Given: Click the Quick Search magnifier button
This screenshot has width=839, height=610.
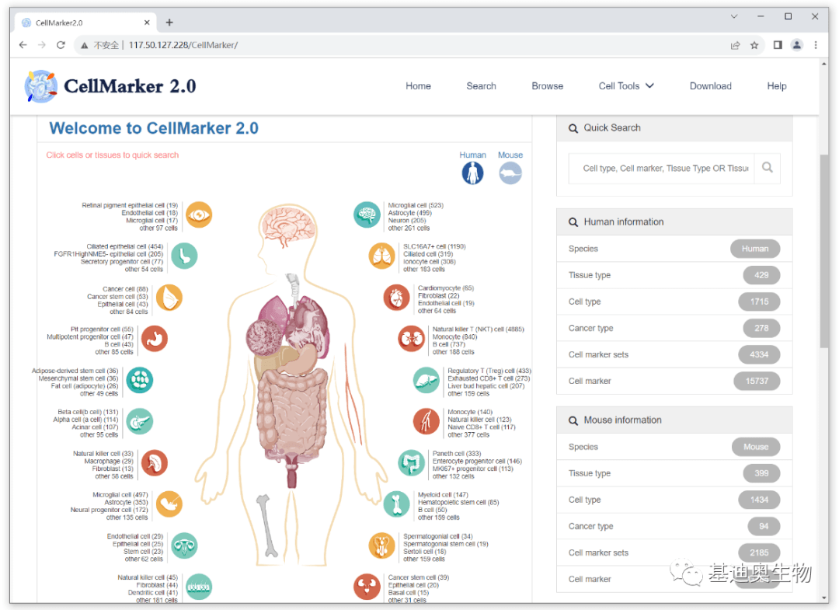Looking at the screenshot, I should coord(767,168).
